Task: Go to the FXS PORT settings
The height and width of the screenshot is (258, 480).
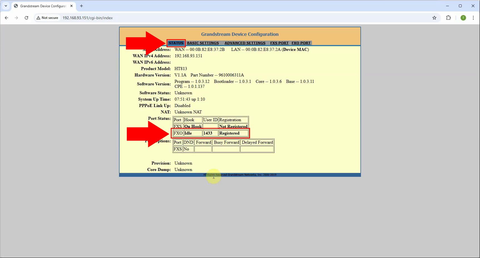Action: coord(279,43)
